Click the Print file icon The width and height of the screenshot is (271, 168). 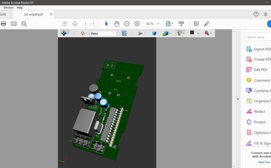click(x=3, y=24)
